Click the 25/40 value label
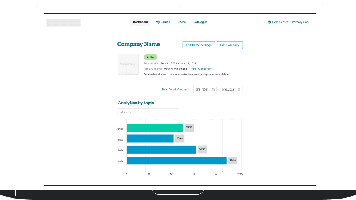The image size is (356, 200). coord(189,128)
